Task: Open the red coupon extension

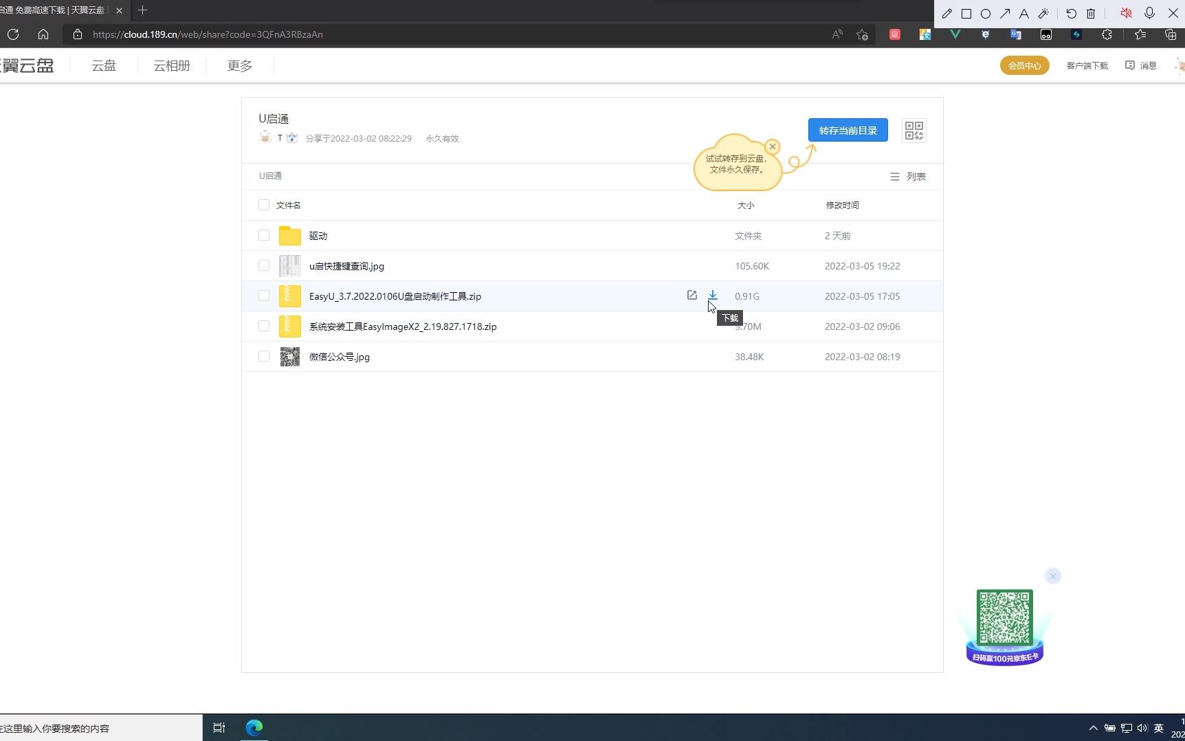Action: pyautogui.click(x=895, y=34)
